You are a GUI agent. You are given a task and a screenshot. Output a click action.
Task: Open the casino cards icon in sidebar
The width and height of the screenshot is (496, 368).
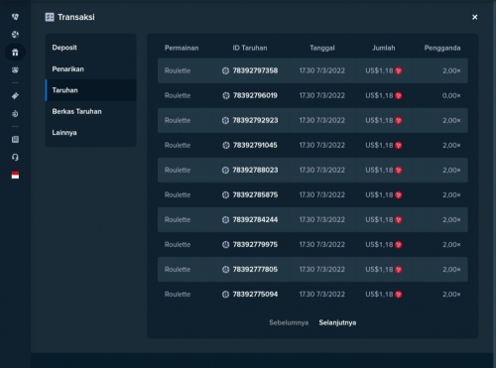[x=15, y=17]
